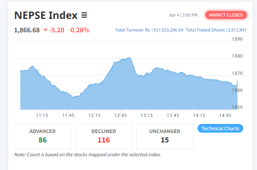Screen dimensions: 257x170
Task: Select the Advanced stocks count box
Action: 43,136
